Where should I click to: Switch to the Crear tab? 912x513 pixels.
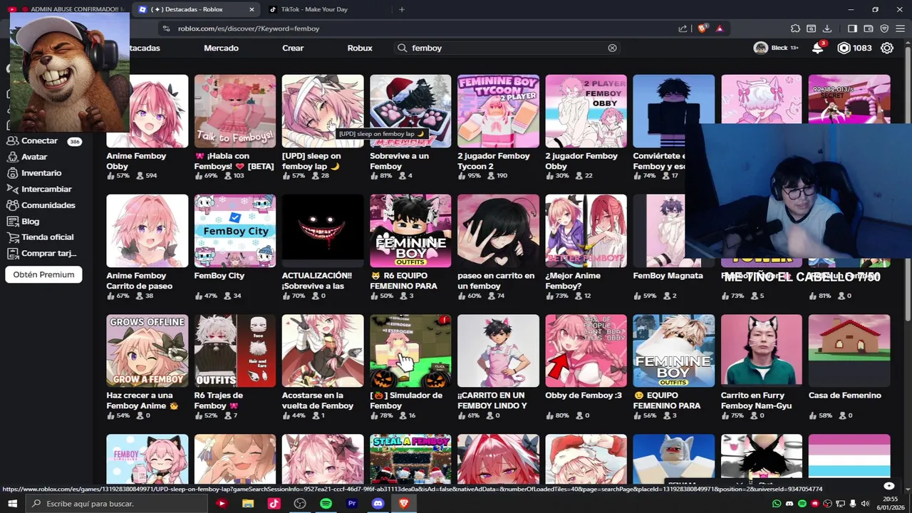pyautogui.click(x=293, y=48)
